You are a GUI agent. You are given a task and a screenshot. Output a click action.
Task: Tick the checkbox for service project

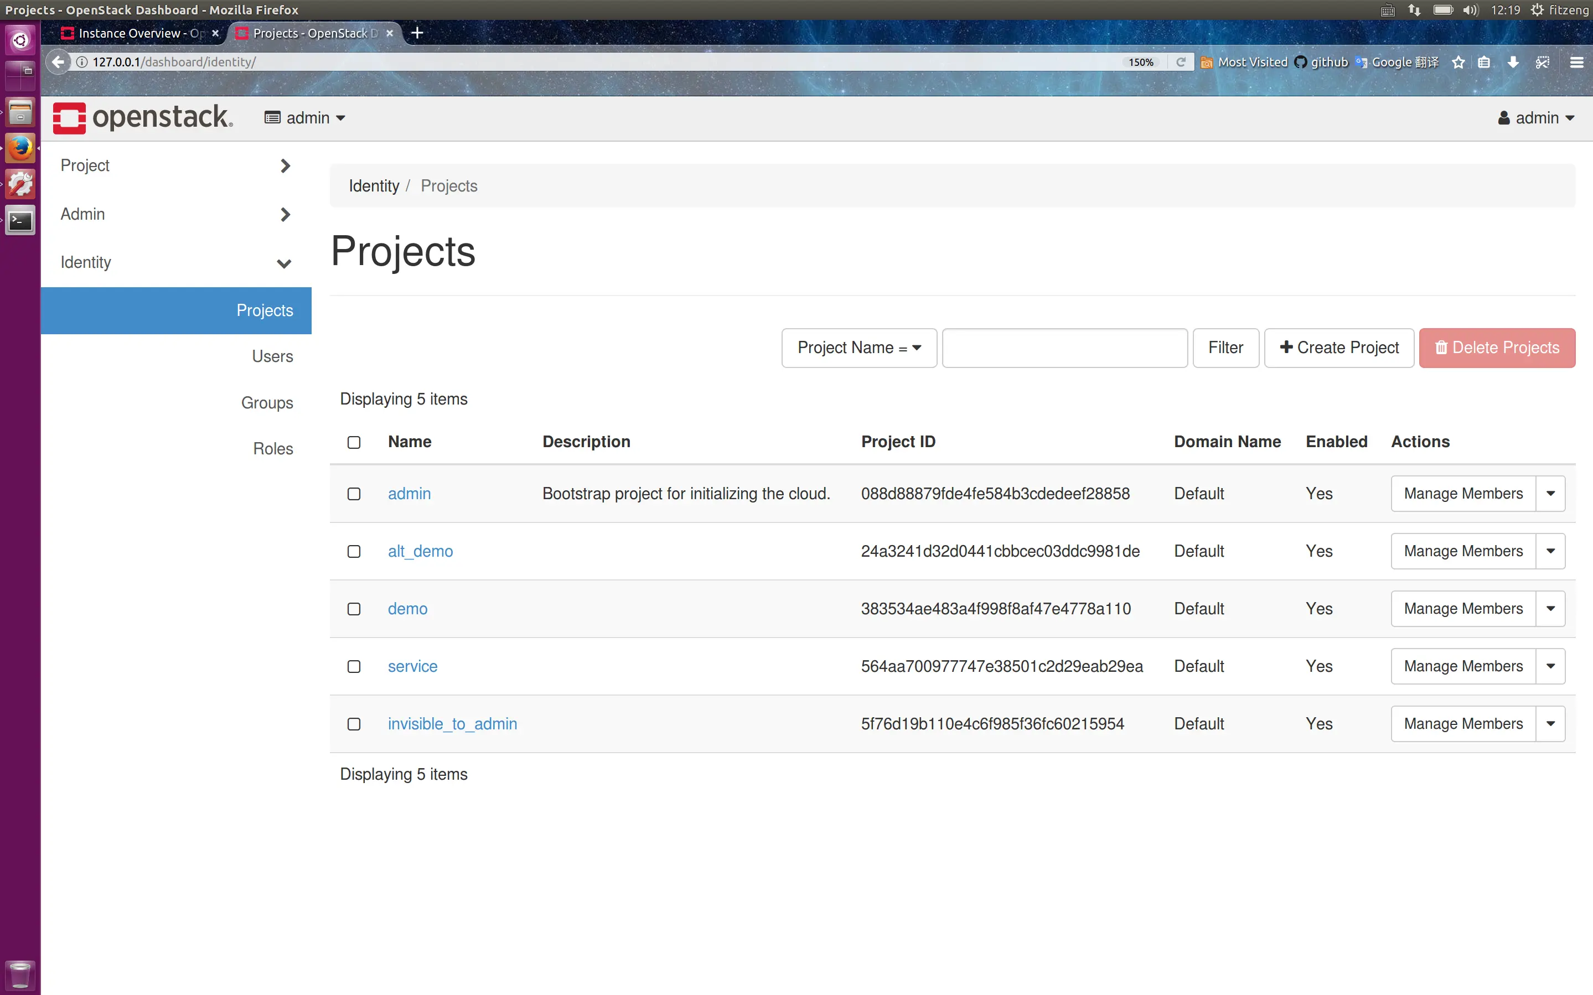[x=354, y=667]
